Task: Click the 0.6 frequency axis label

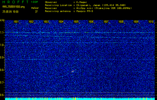Action: pos(2,95)
